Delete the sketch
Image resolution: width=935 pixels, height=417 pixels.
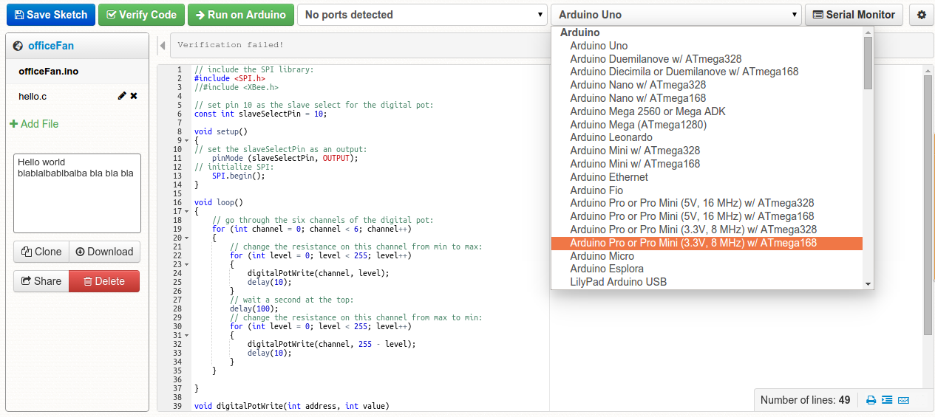(104, 281)
